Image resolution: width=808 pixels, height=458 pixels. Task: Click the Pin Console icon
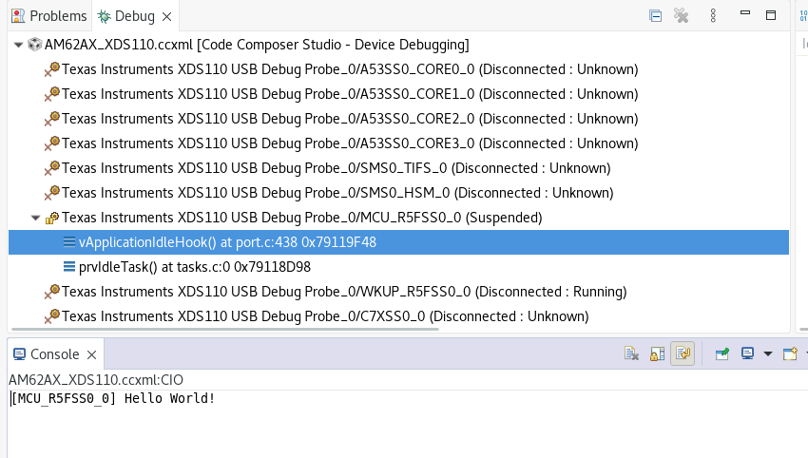[723, 353]
